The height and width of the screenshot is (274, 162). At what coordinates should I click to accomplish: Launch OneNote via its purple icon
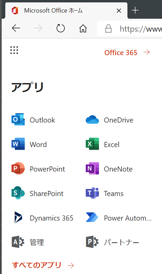[x=92, y=168]
